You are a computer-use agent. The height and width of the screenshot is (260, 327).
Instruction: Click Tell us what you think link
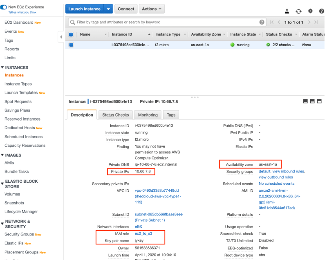tap(22, 12)
